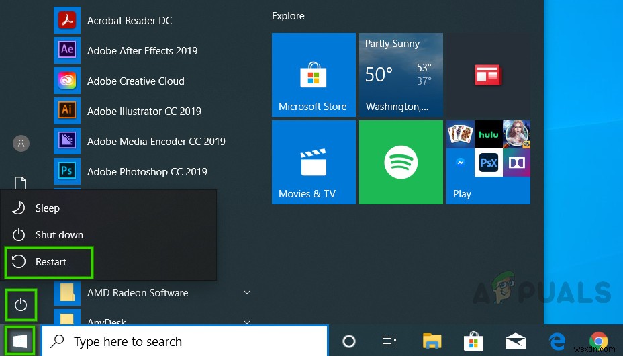
Task: Open the Microsoft Store tile
Action: 314,75
